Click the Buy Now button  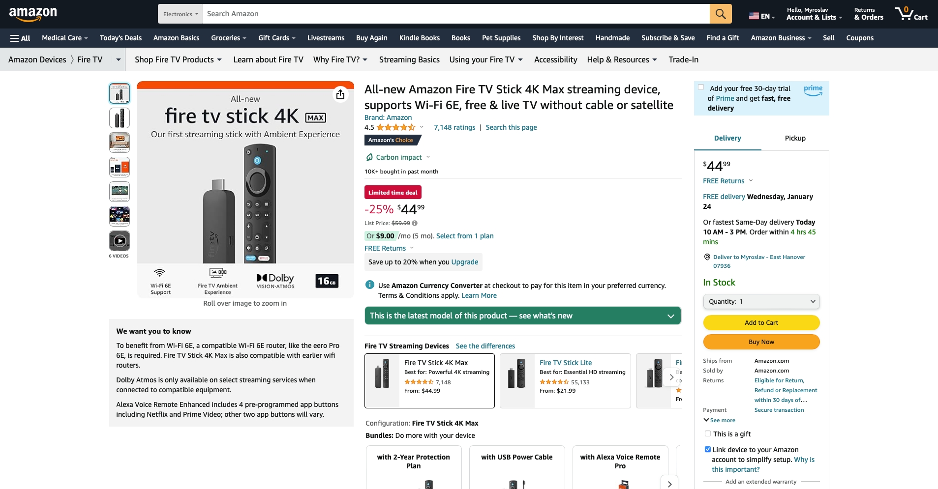(x=761, y=342)
